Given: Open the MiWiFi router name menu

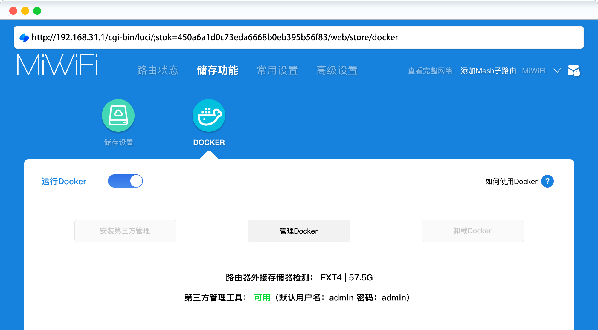Looking at the screenshot, I should pyautogui.click(x=534, y=71).
